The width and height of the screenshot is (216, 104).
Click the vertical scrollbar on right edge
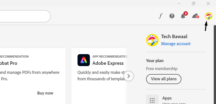coord(215,62)
